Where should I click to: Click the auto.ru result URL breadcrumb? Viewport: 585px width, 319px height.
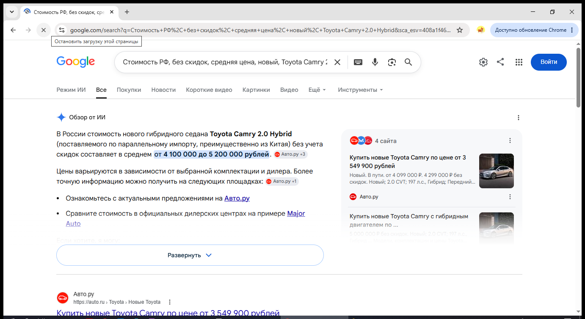(117, 302)
